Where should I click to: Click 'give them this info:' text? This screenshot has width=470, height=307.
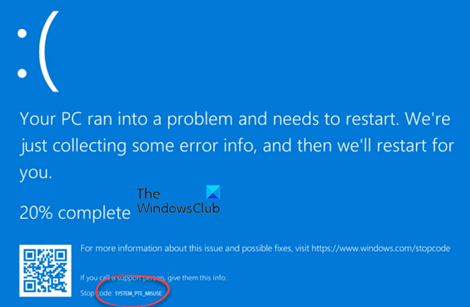click(197, 278)
